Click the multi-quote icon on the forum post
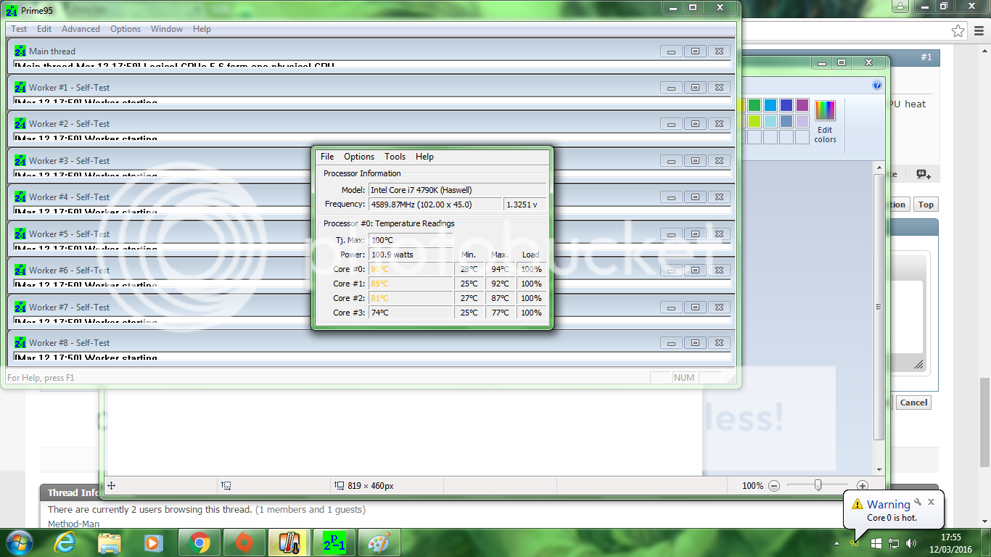991x557 pixels. 923,174
